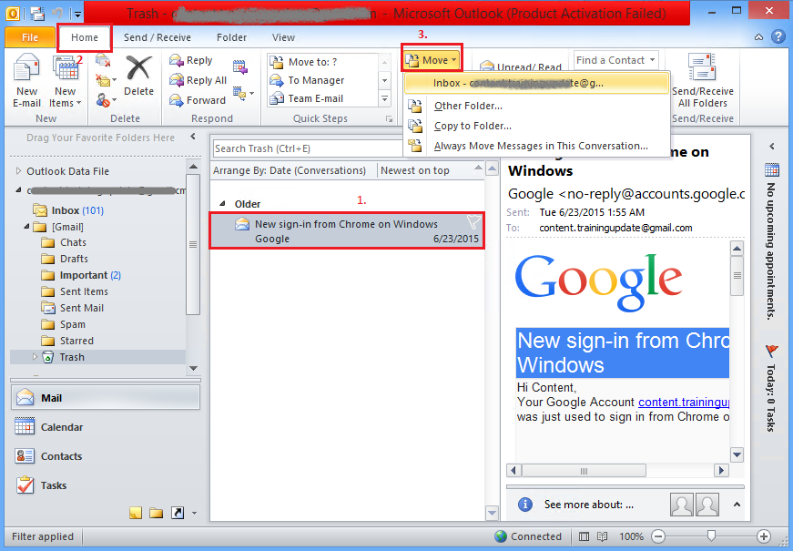Click the Reply All button
The image size is (793, 551).
pos(198,80)
